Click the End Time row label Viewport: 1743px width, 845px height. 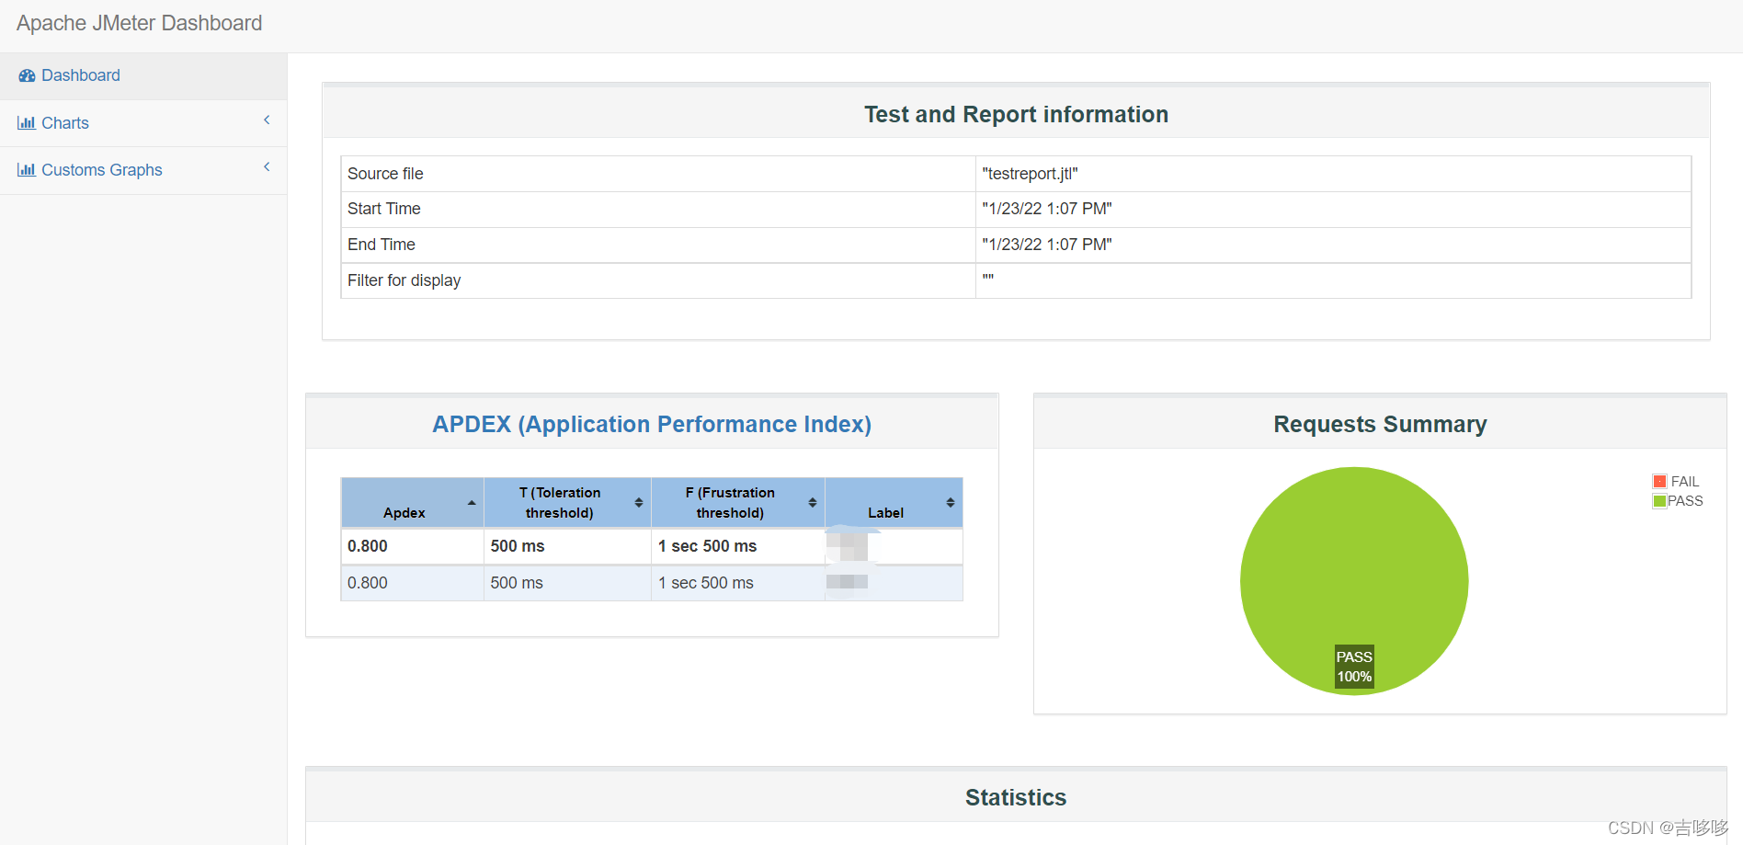tap(382, 245)
